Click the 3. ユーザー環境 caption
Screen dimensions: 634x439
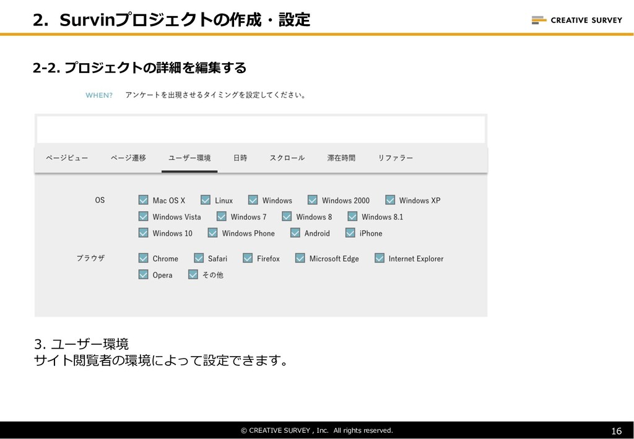(x=81, y=344)
